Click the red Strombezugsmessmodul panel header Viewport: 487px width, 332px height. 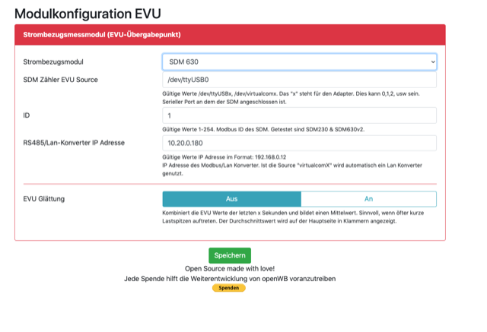(x=230, y=35)
